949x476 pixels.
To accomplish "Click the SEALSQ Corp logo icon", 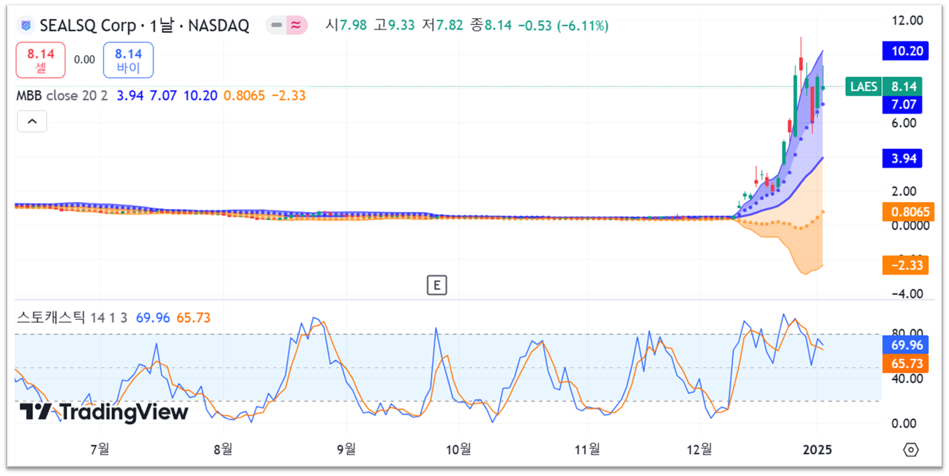I will tap(26, 26).
